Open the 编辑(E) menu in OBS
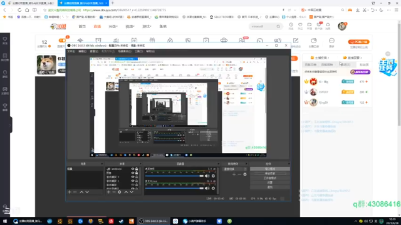 click(82, 51)
